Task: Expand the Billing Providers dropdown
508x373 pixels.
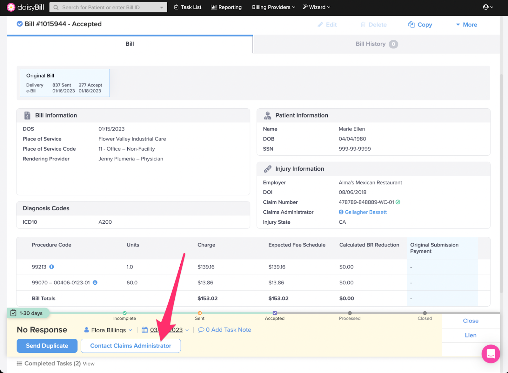Action: click(x=273, y=7)
